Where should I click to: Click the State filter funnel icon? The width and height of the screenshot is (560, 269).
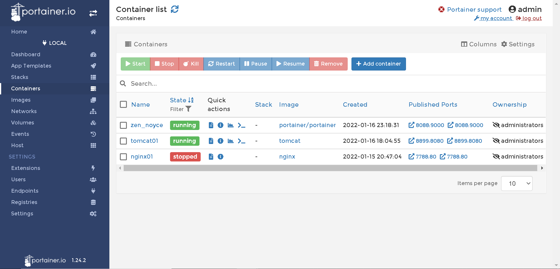pyautogui.click(x=188, y=109)
